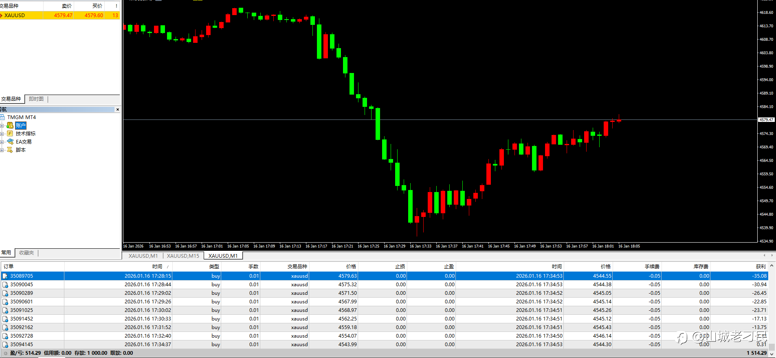776x358 pixels.
Task: Sort orders by 类型 column header
Action: point(214,267)
